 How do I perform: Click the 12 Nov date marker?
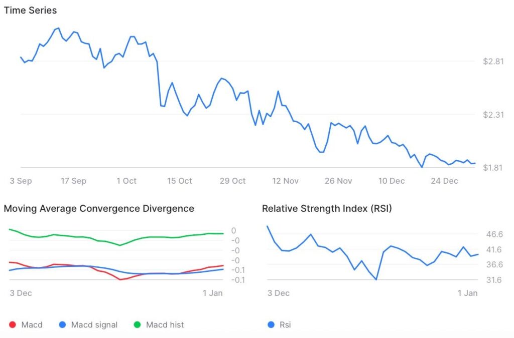coord(285,181)
